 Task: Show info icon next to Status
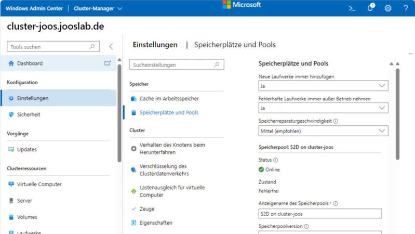click(275, 160)
